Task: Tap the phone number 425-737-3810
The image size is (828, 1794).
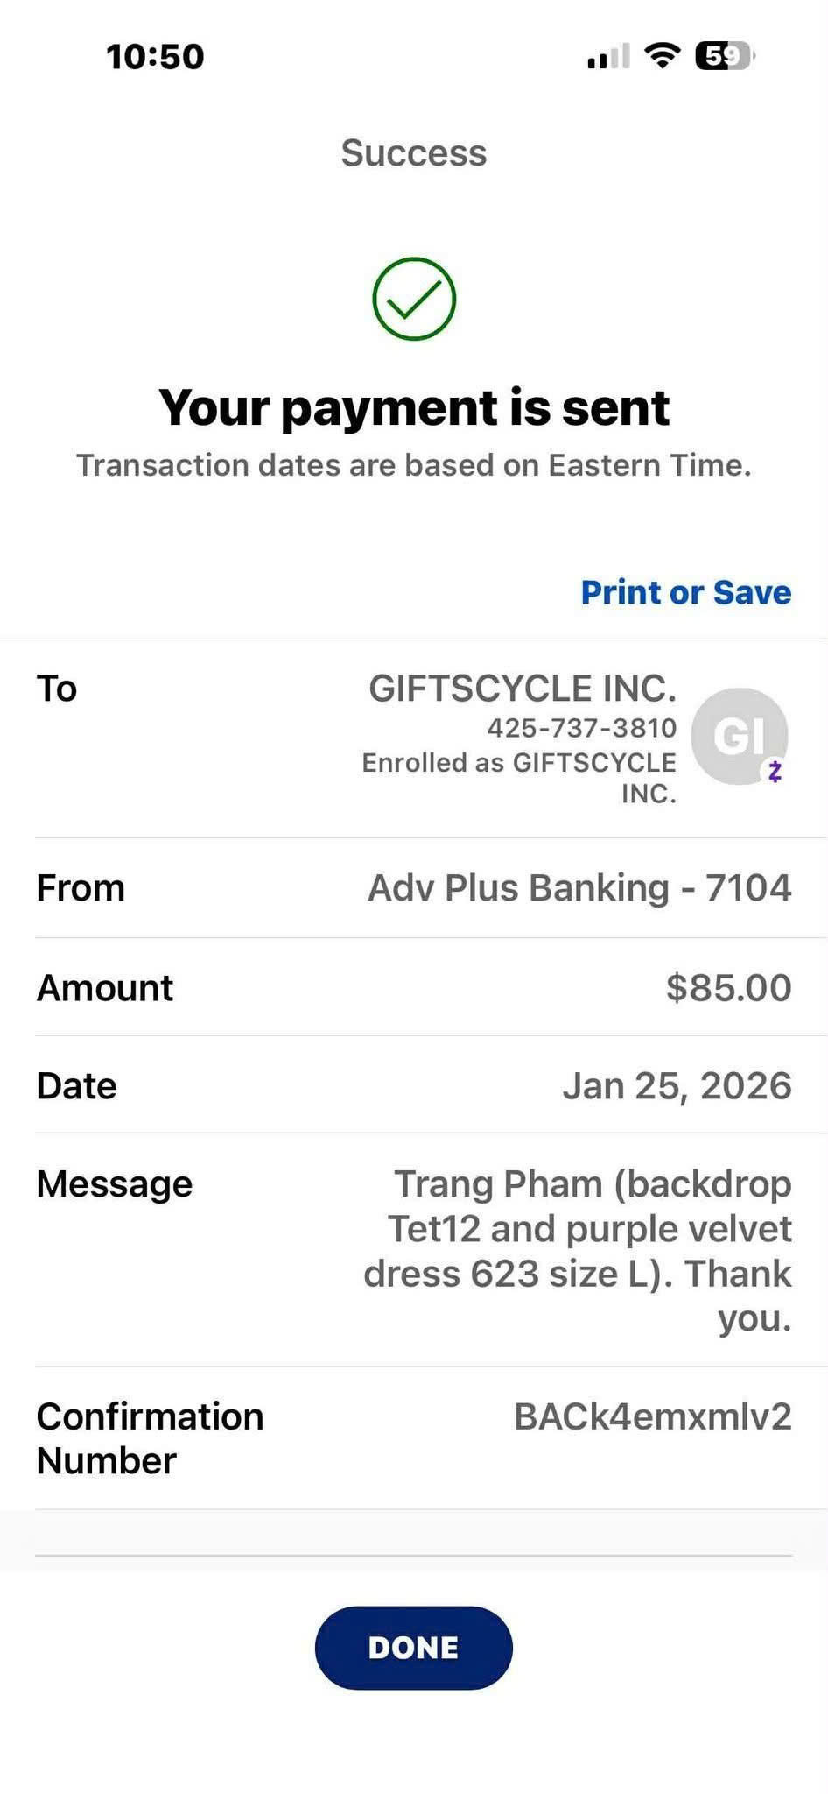Action: click(582, 728)
